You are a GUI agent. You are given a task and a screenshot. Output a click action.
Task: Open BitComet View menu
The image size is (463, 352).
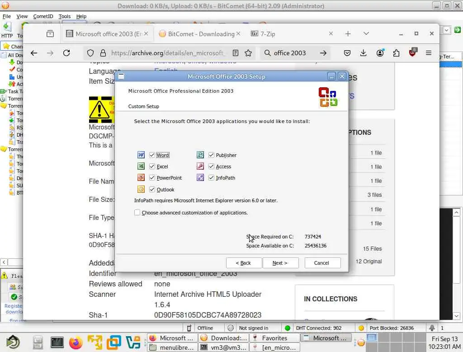(22, 16)
